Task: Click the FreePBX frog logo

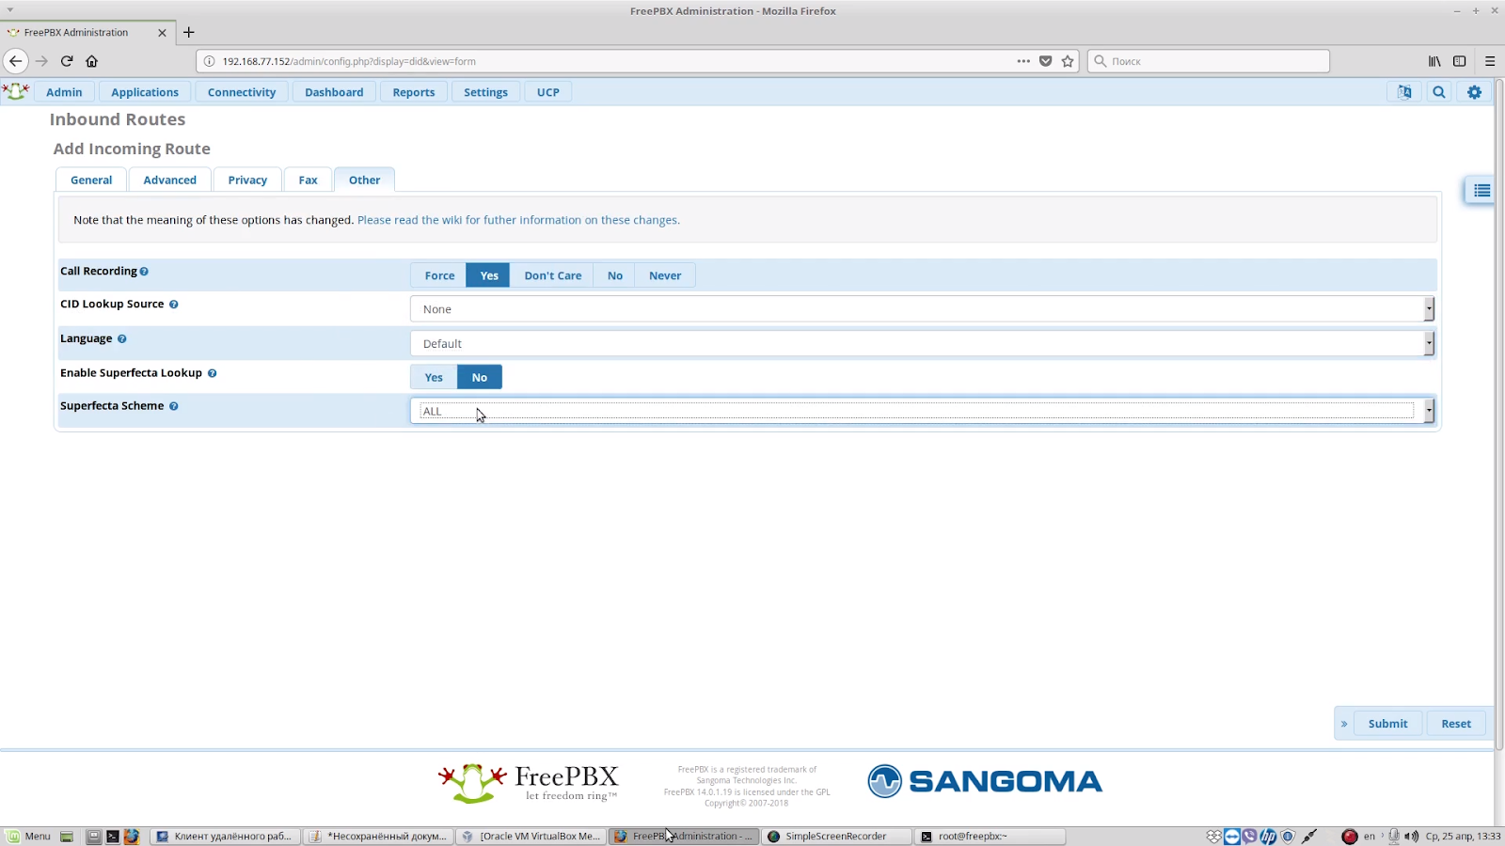Action: (15, 91)
